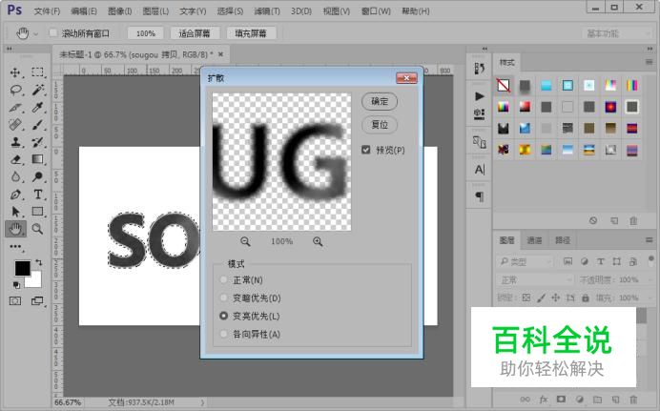Choose Lighten Only (L) mode radio
The image size is (660, 411).
(223, 316)
